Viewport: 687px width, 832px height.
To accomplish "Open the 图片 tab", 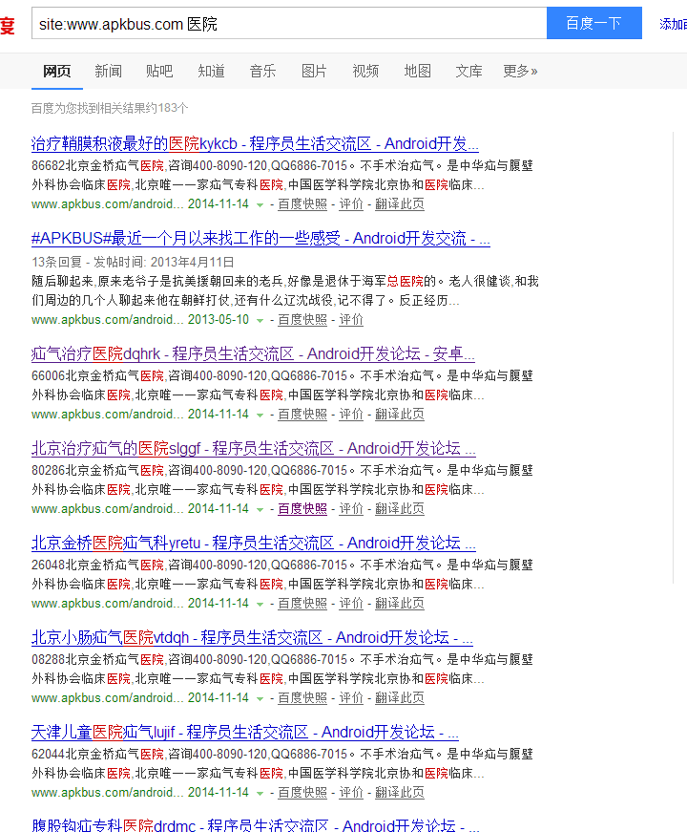I will pyautogui.click(x=314, y=71).
